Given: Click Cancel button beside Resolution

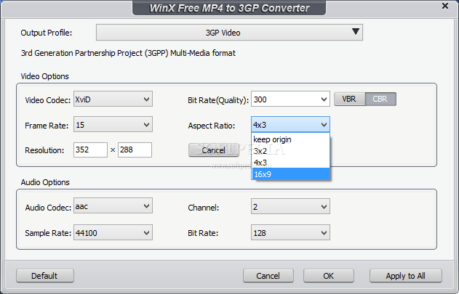Looking at the screenshot, I should 213,150.
